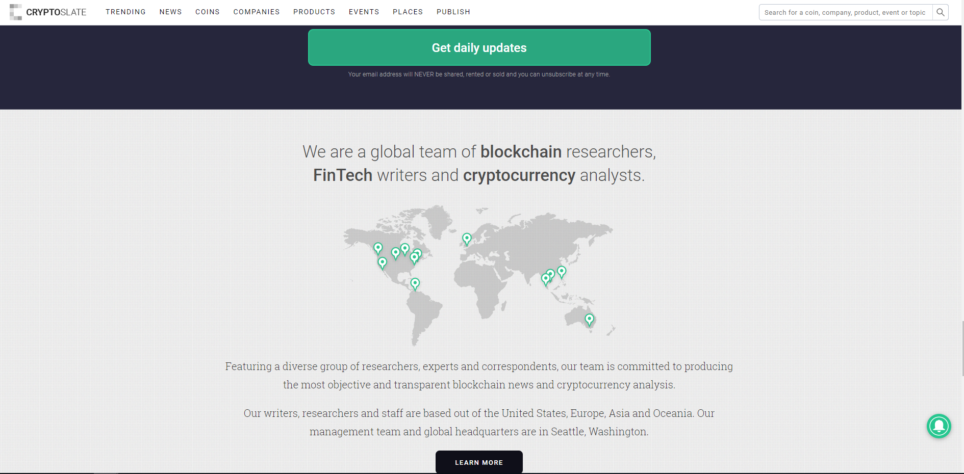Click the 'Featuring a diverse group' paragraph
Viewport: 964px width, 474px height.
479,375
